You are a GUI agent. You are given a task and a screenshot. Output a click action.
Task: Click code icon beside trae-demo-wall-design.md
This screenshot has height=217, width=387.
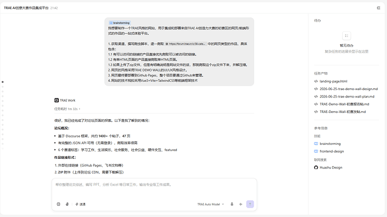click(x=316, y=89)
